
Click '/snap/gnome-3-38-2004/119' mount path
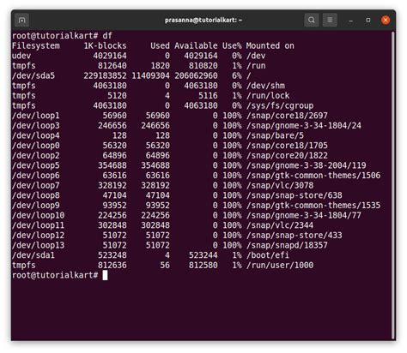click(x=307, y=165)
